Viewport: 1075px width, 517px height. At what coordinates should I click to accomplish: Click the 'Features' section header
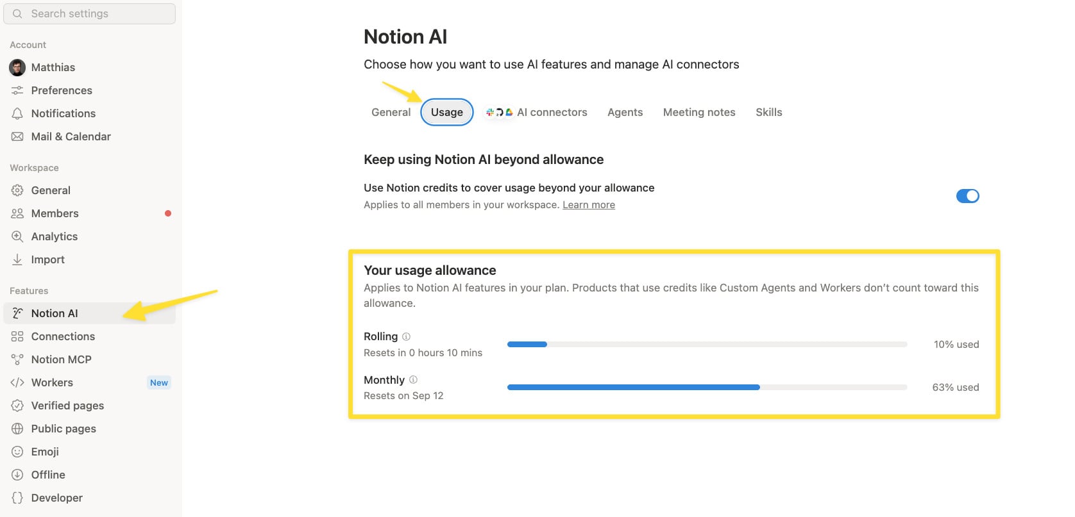(29, 291)
